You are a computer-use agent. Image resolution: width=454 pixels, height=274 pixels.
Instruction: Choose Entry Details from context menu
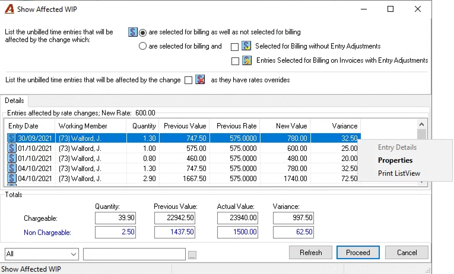pos(397,147)
